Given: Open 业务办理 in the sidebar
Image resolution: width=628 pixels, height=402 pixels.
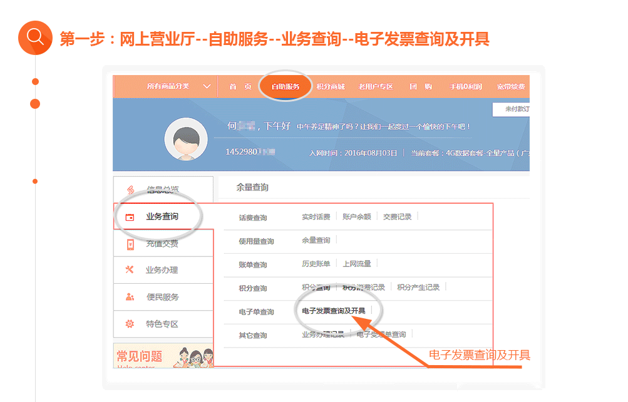Looking at the screenshot, I should (163, 270).
